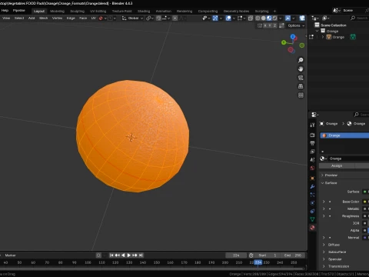The image size is (369, 277).
Task: Open Global transform orientation dropdown
Action: click(132, 18)
